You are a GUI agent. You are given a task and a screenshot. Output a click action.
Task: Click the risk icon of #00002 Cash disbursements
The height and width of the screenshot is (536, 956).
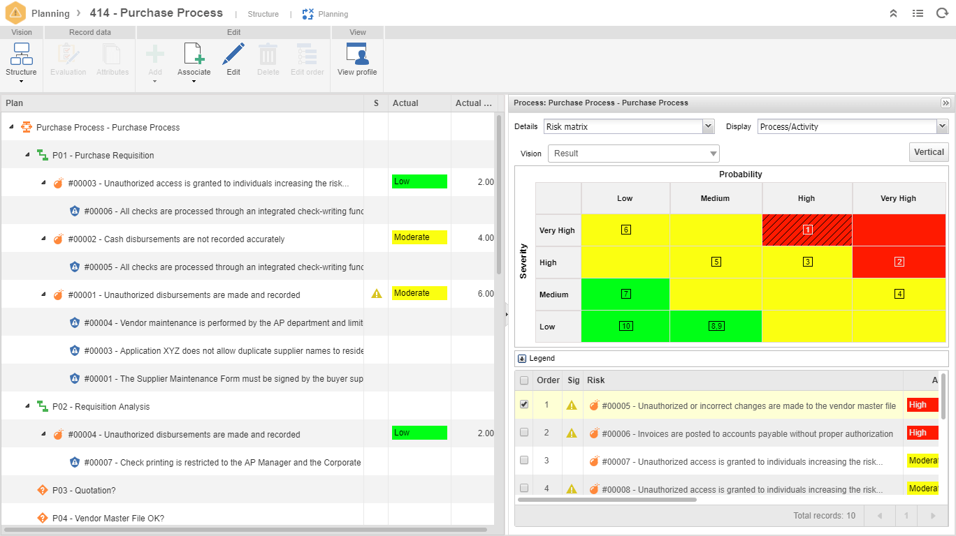pos(59,239)
